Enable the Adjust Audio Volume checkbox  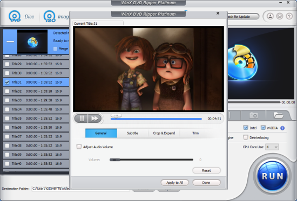click(x=79, y=147)
